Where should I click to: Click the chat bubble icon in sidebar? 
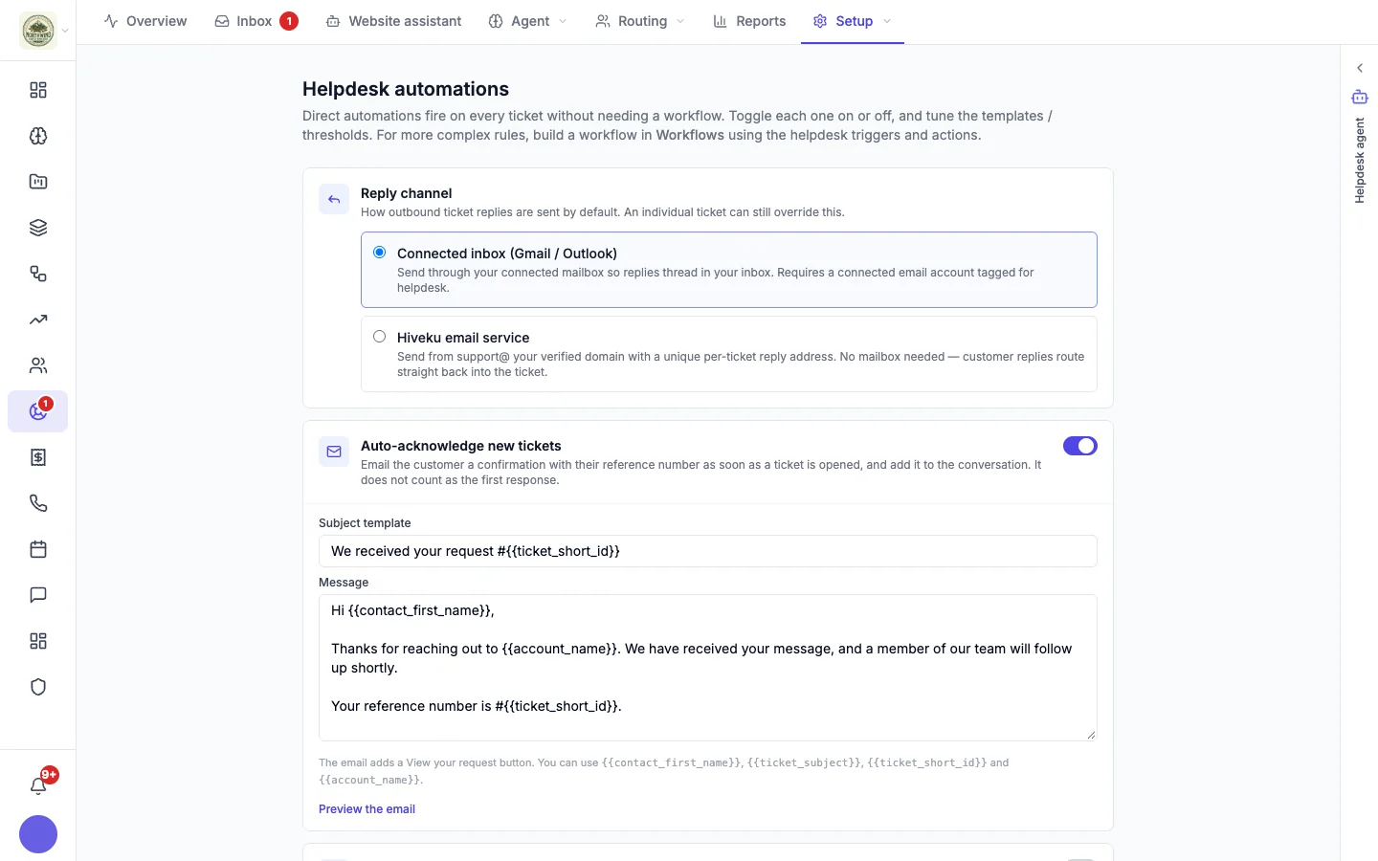click(x=38, y=595)
